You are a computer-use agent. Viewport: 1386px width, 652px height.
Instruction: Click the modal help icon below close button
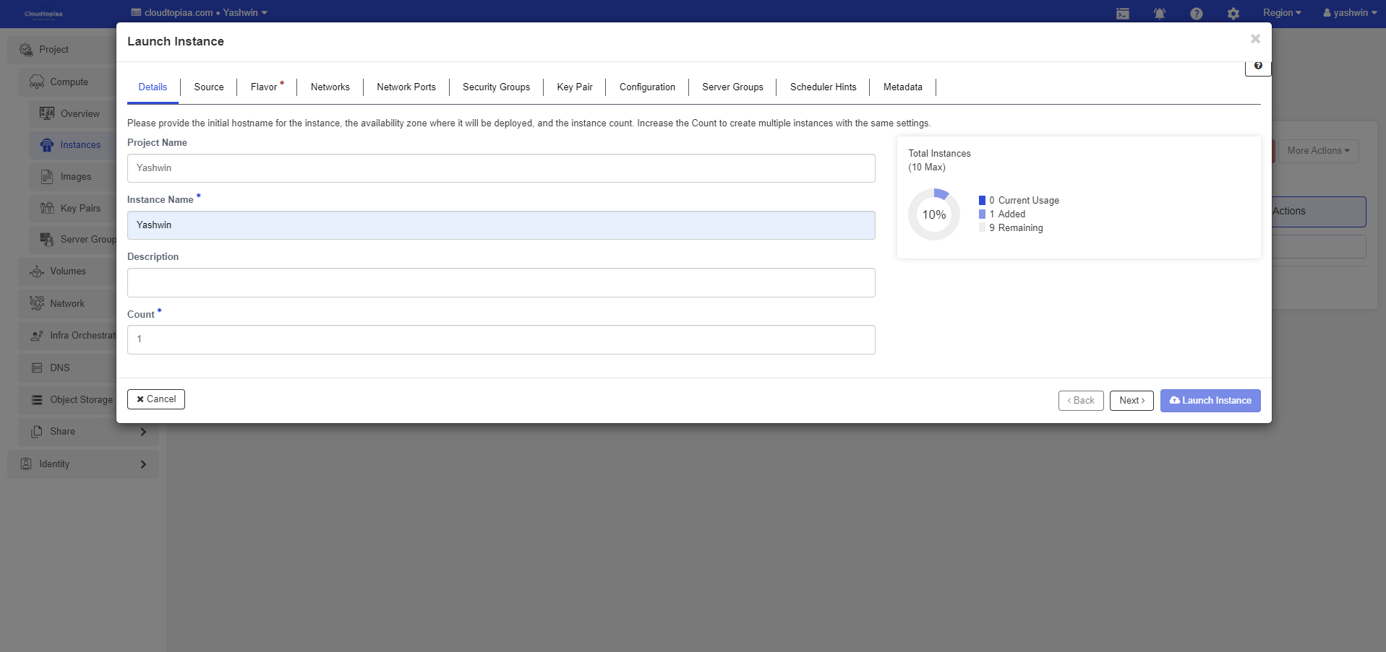(x=1257, y=66)
